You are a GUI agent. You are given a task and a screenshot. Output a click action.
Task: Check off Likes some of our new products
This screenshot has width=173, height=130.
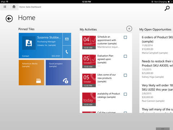[x=125, y=75]
